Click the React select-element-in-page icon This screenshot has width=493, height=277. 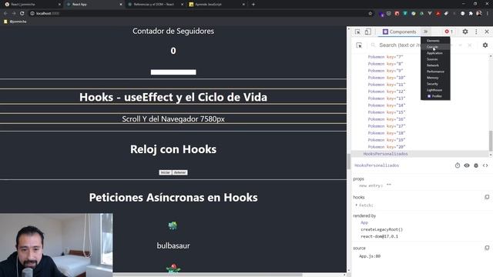pyautogui.click(x=359, y=45)
